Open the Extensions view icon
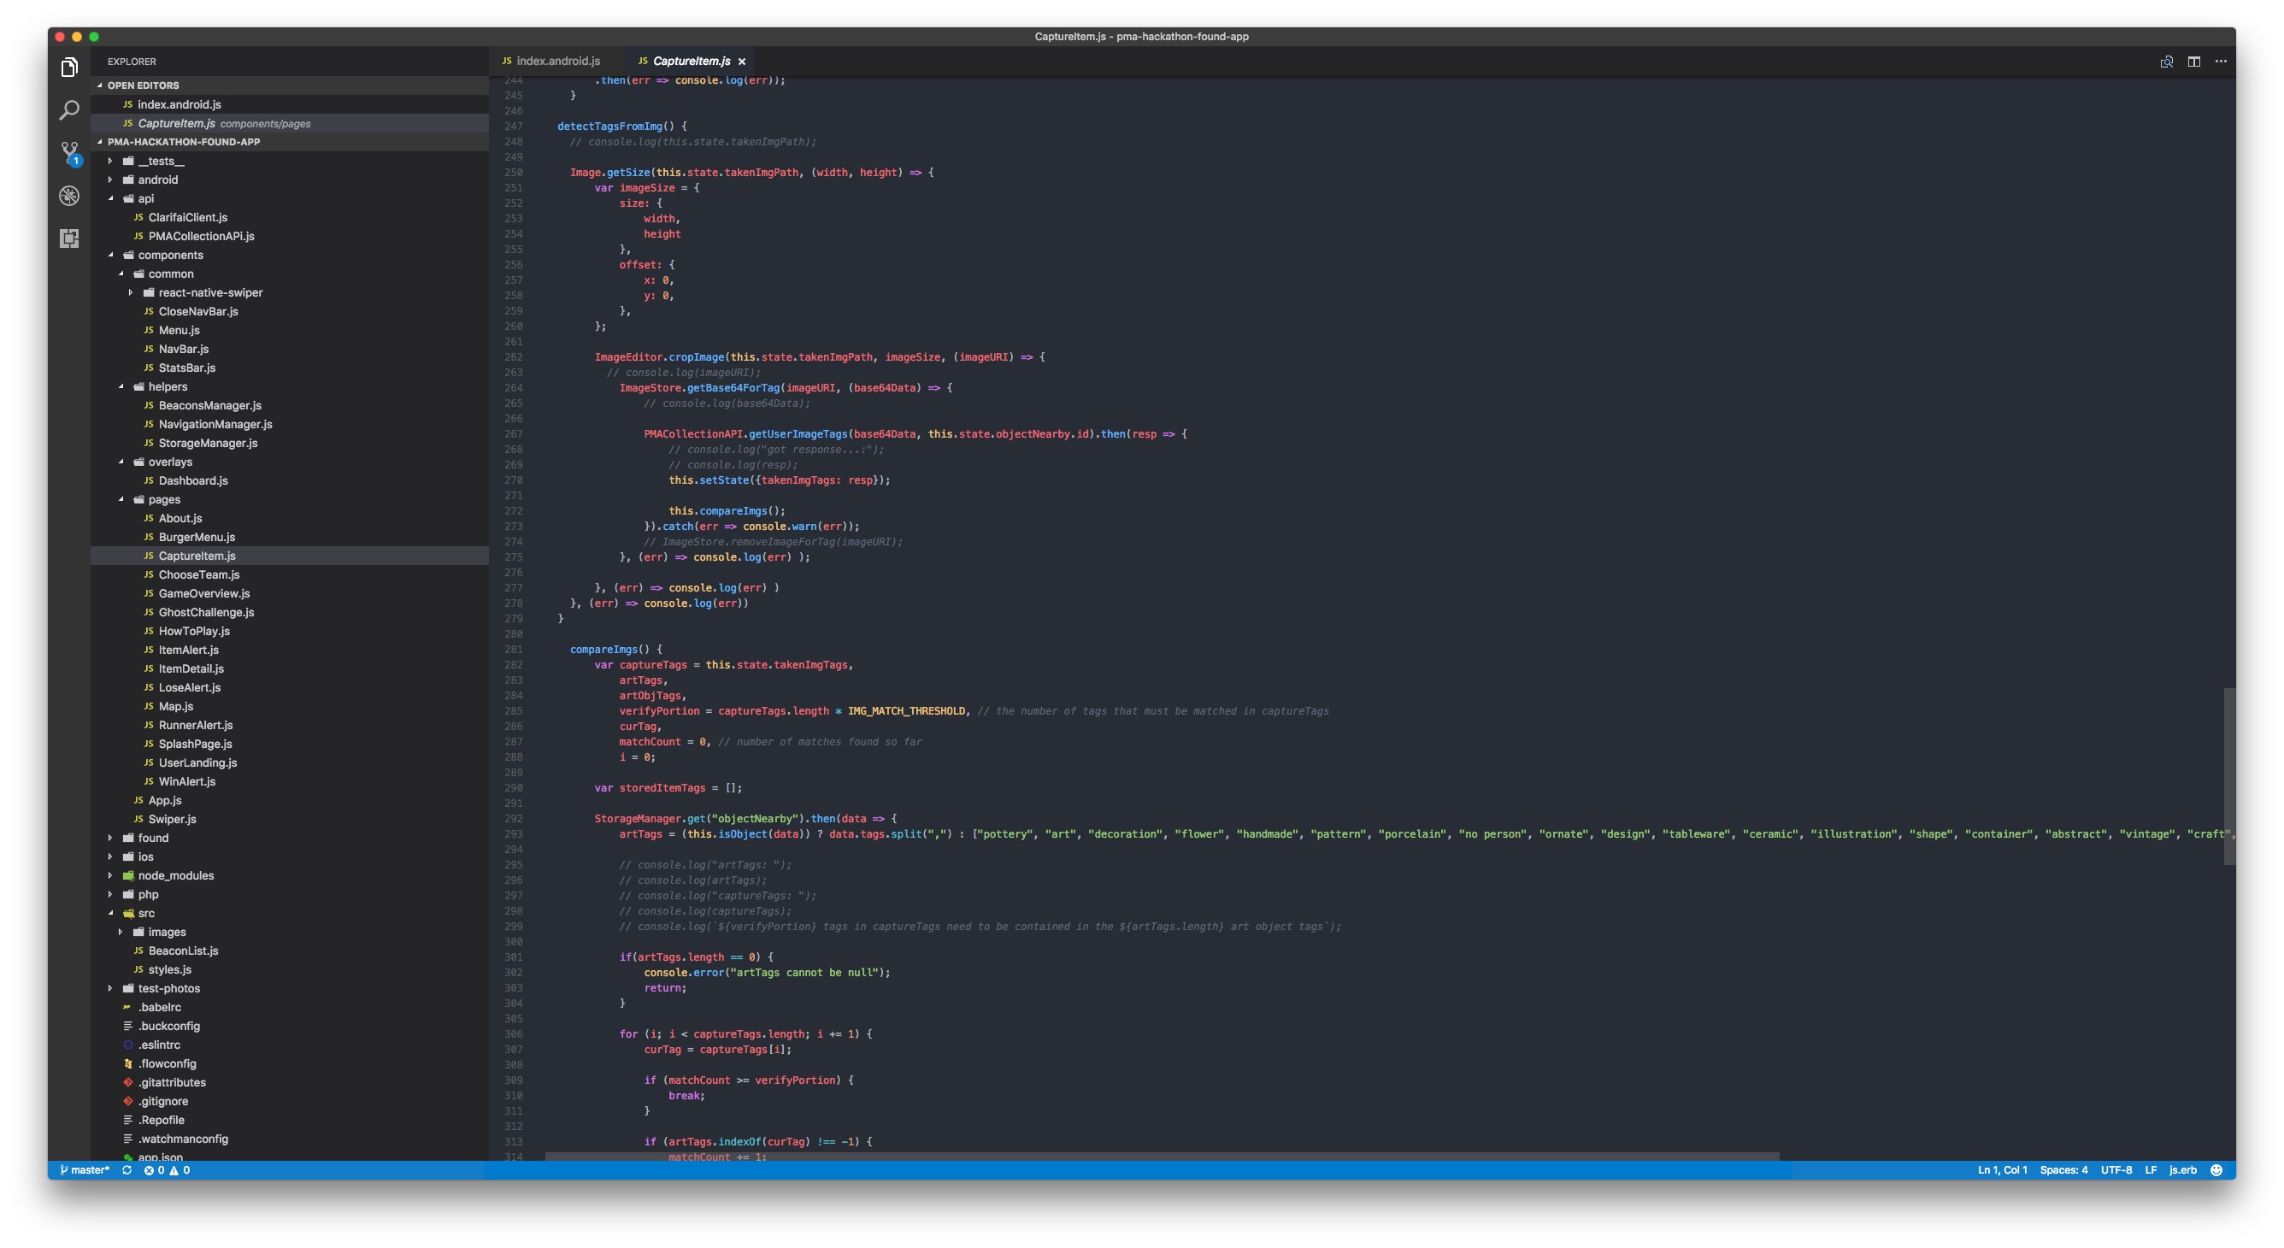The image size is (2284, 1248). [x=69, y=238]
